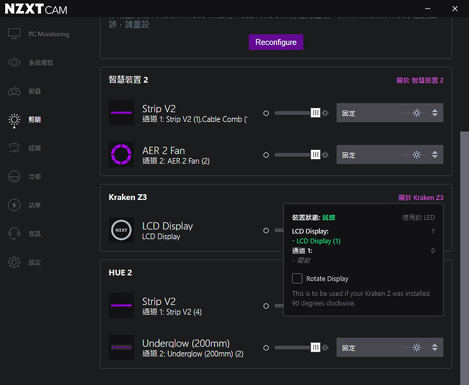Viewport: 469px width, 385px height.
Task: Go to 系統規格 menu item
Action: click(40, 63)
